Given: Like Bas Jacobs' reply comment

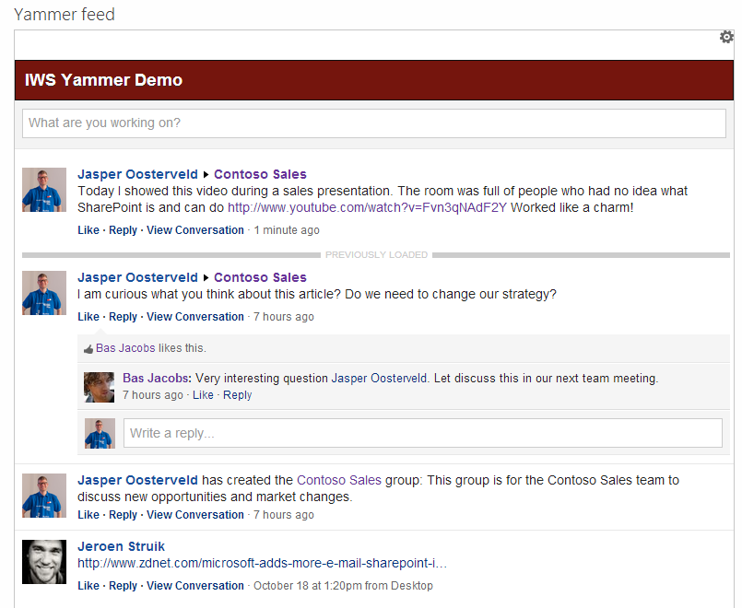Looking at the screenshot, I should tap(203, 395).
